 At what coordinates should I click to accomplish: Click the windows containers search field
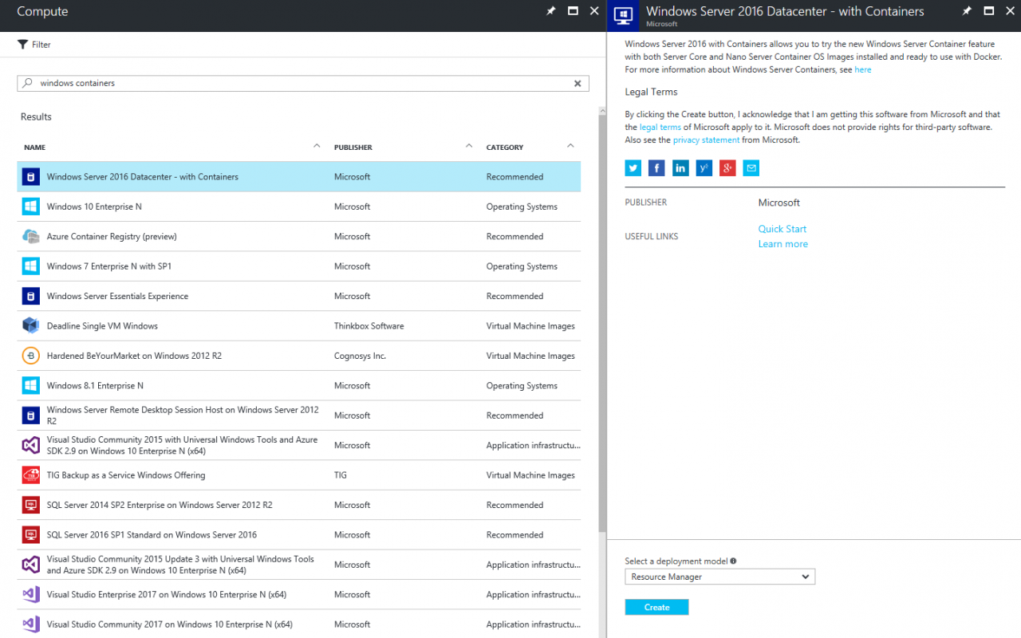tap(303, 83)
